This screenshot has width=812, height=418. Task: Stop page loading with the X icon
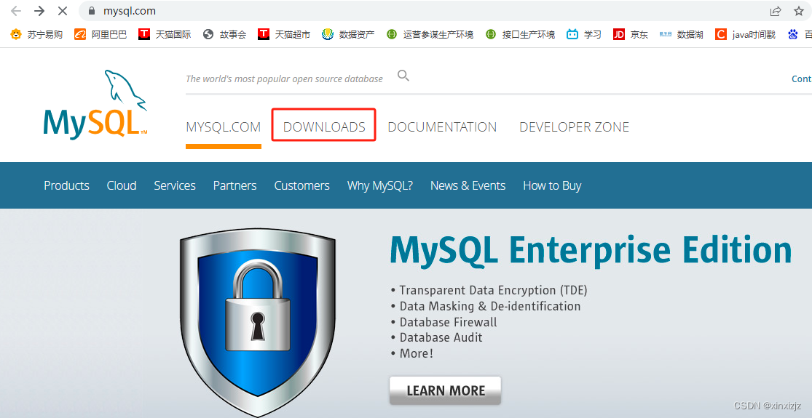63,11
